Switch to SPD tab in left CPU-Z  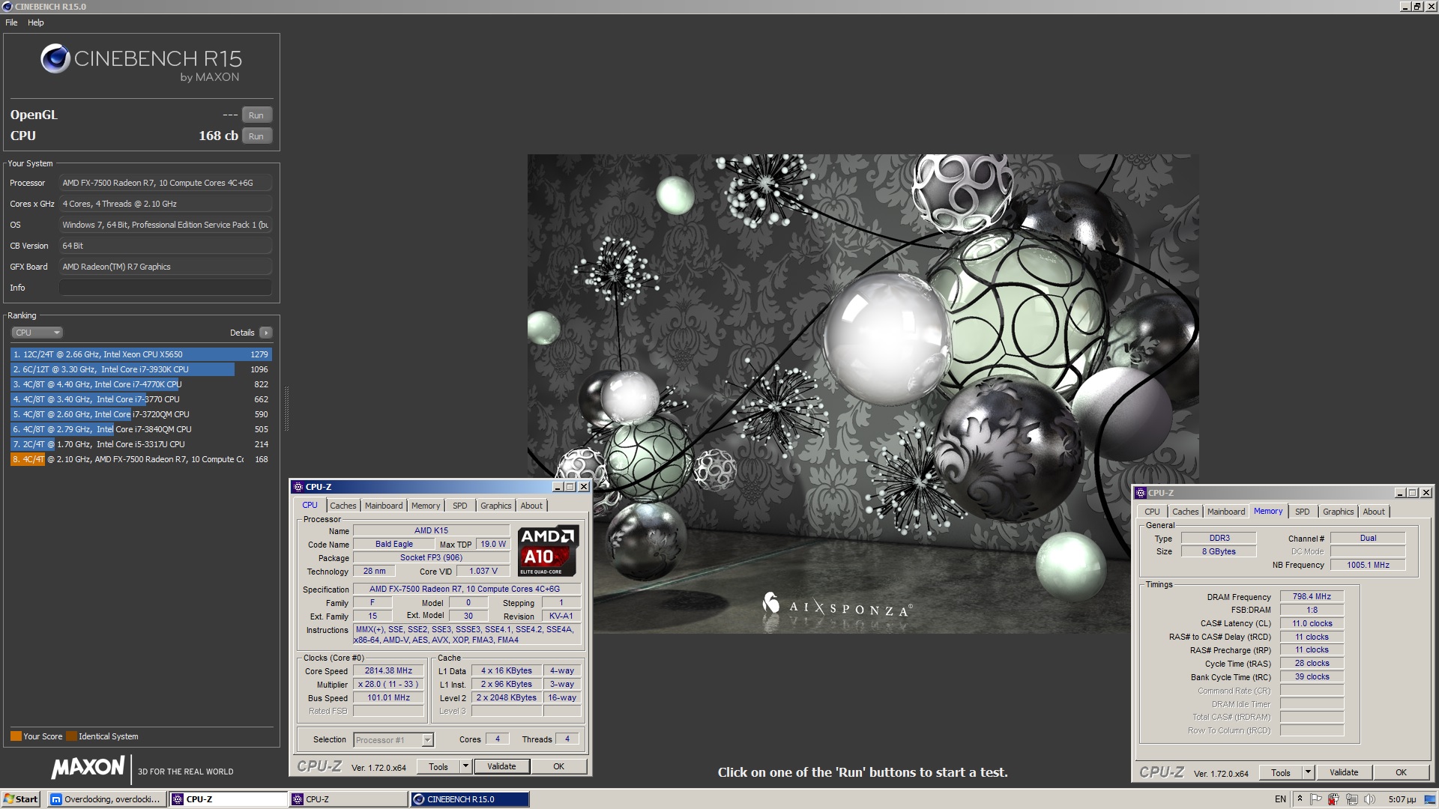pyautogui.click(x=460, y=506)
